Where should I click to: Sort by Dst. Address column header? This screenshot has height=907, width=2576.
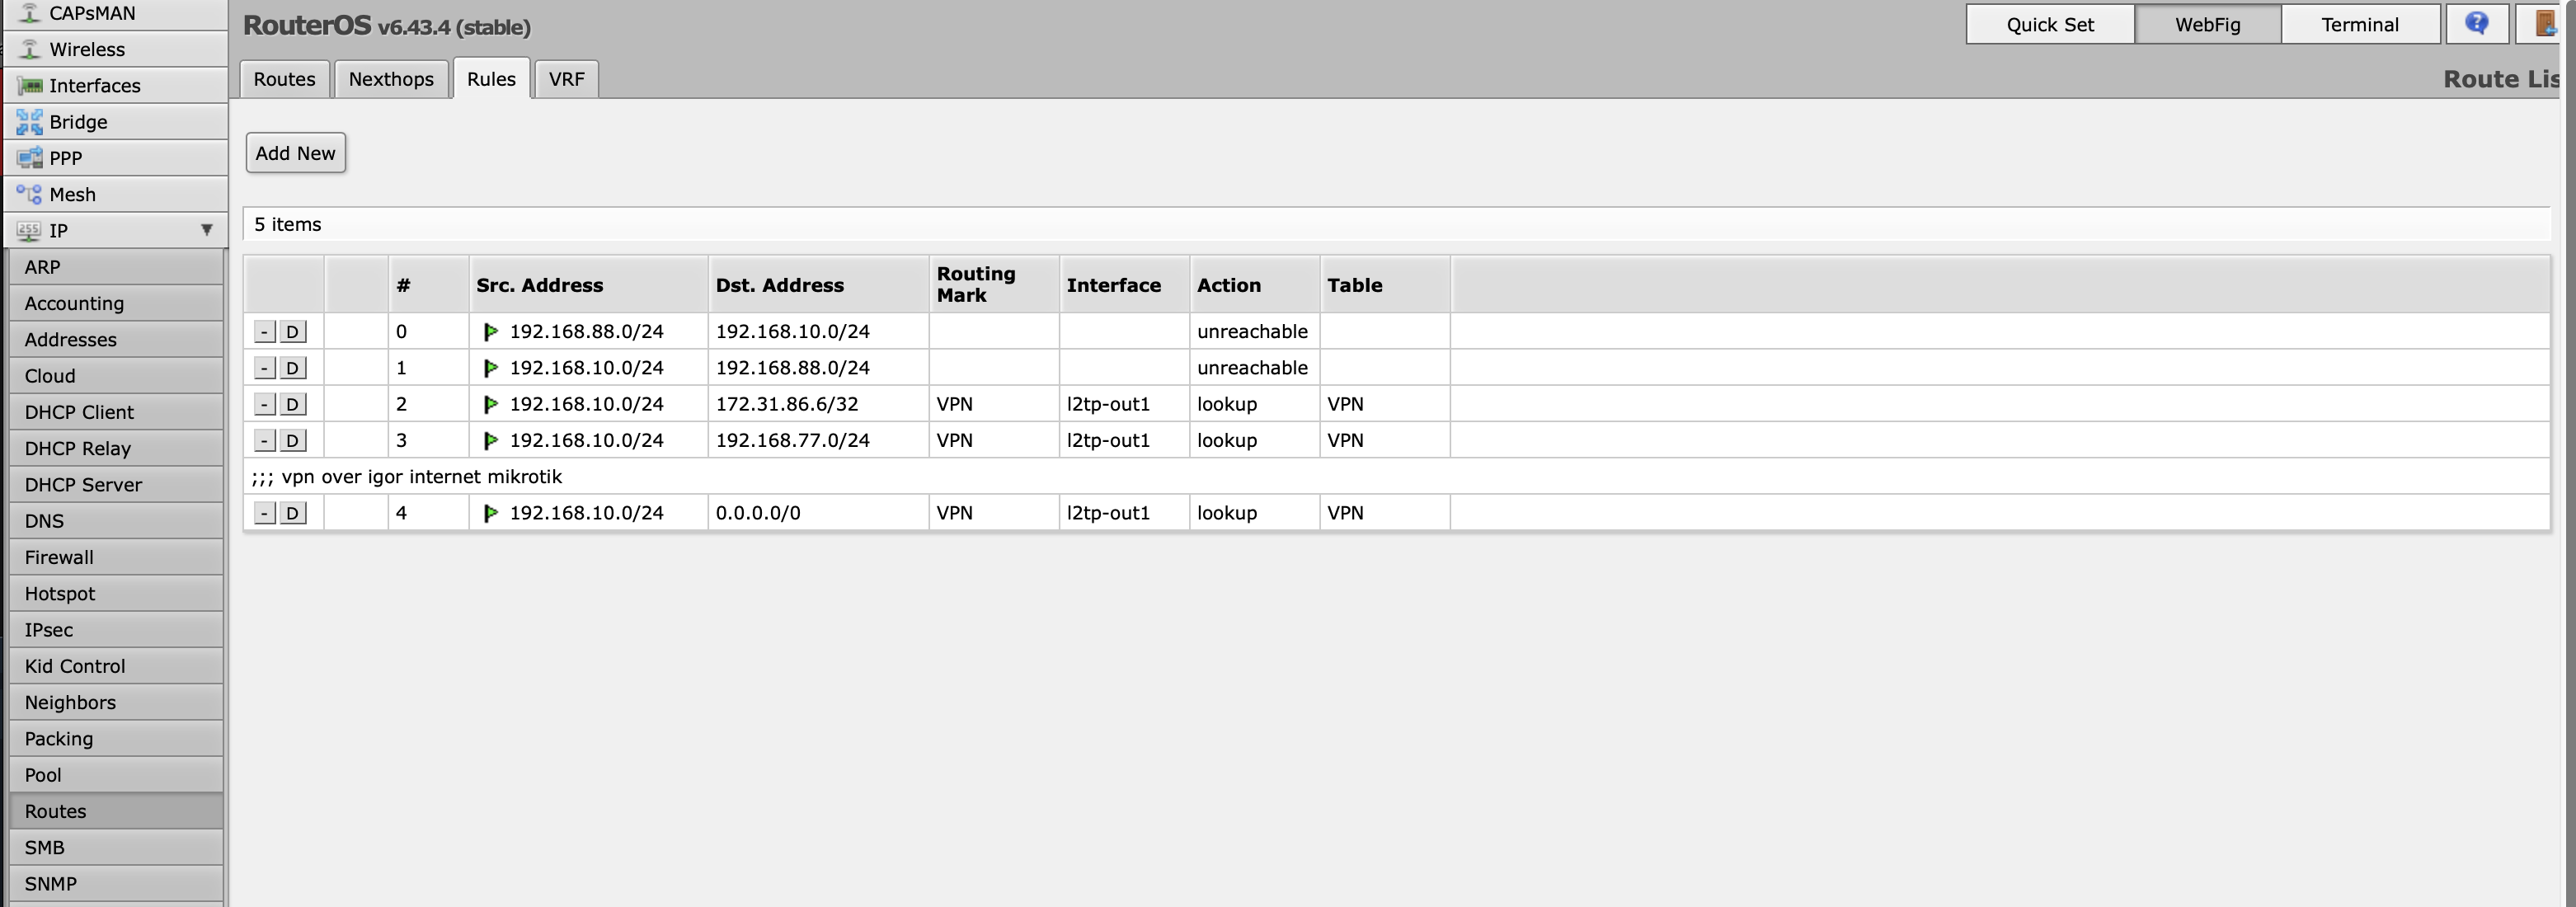click(779, 285)
